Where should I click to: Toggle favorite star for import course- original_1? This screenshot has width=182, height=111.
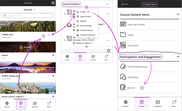point(53,96)
